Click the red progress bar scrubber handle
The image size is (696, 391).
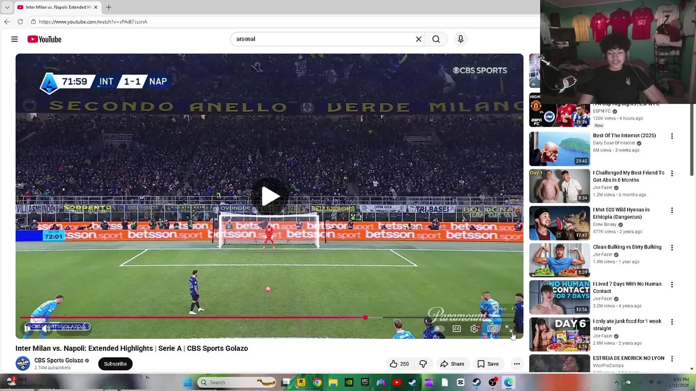pyautogui.click(x=365, y=318)
